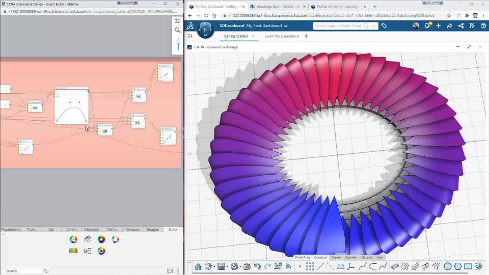Open notifications with orange badge
489x275 pixels.
(427, 25)
